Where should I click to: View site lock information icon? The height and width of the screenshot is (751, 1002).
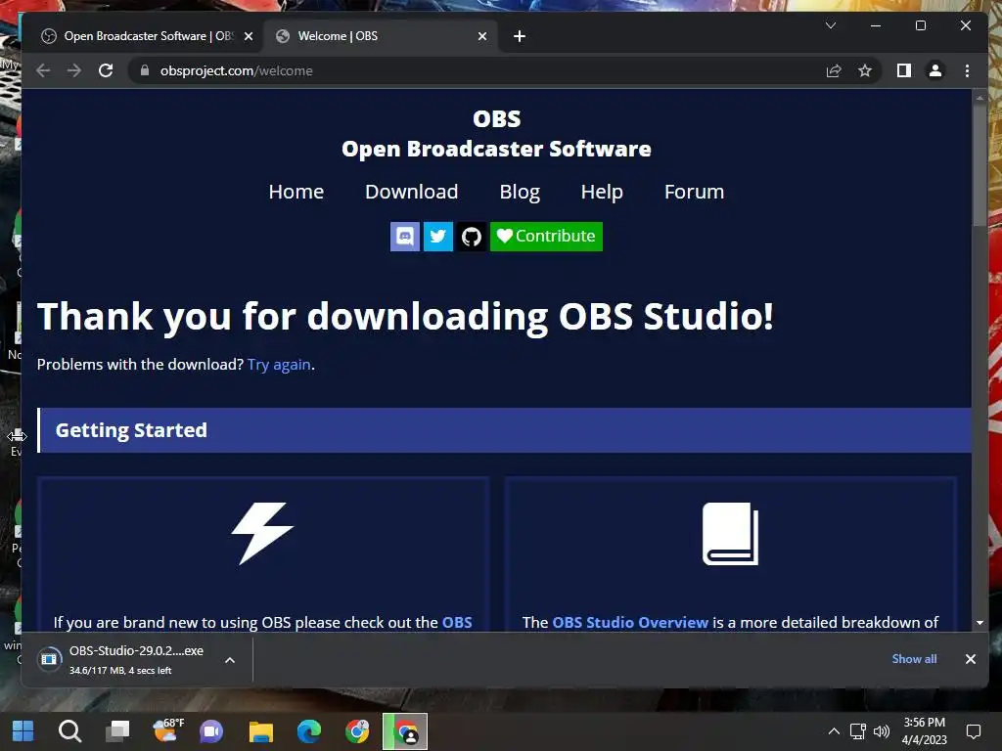(145, 70)
